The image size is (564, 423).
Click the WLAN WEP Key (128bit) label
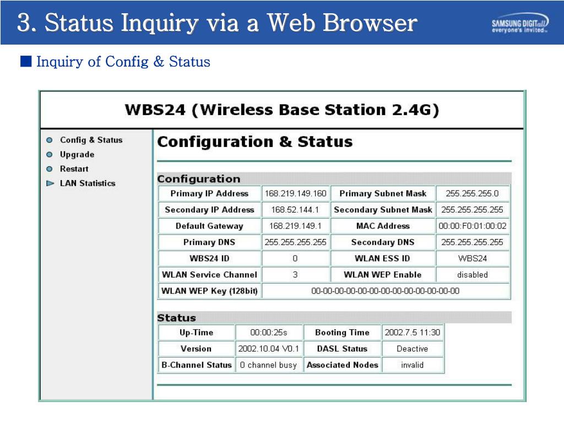coord(209,291)
